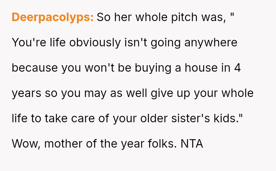Click the Deerpacolyps username
This screenshot has width=276, height=171.
click(53, 17)
